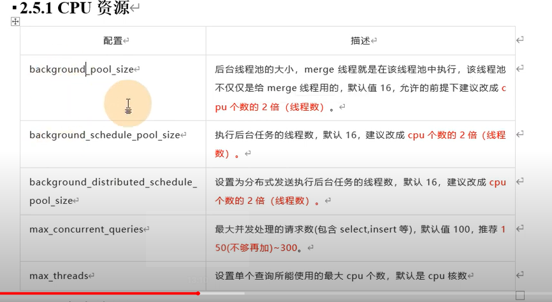This screenshot has height=302, width=552.
Task: Click the description starting with 执行后台任务的线程数
Action: tap(360, 144)
